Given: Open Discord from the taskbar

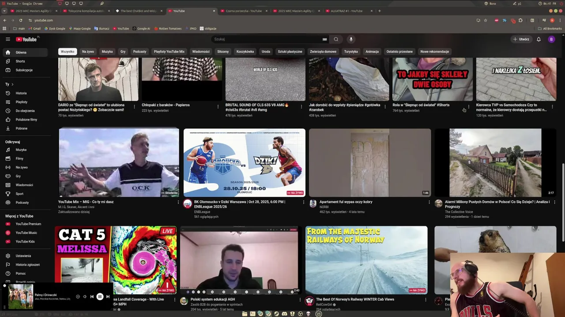Looking at the screenshot, I should click(x=284, y=314).
